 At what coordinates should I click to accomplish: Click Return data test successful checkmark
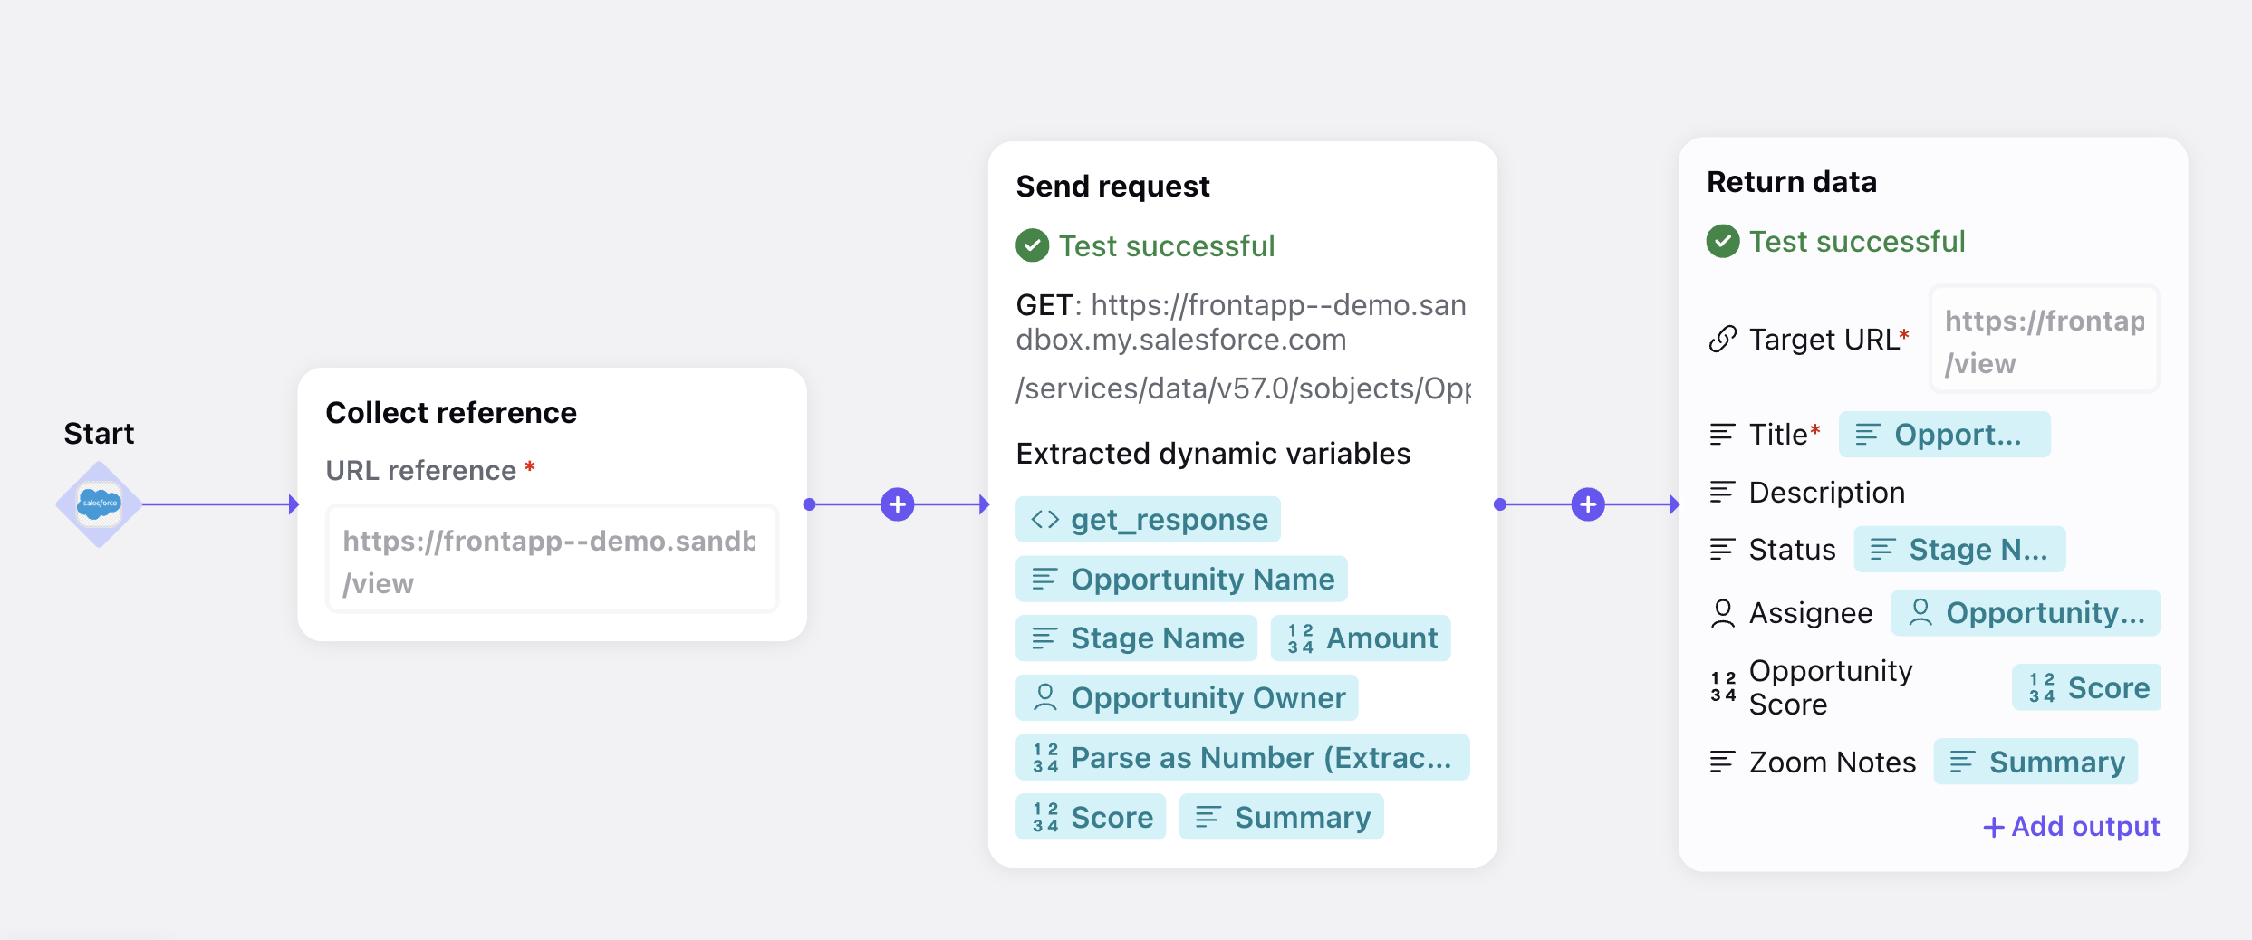coord(1723,241)
